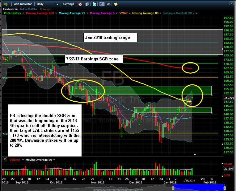Click the Jan 2019 date axis label
Screen dimensions: 236x191
tap(170, 182)
